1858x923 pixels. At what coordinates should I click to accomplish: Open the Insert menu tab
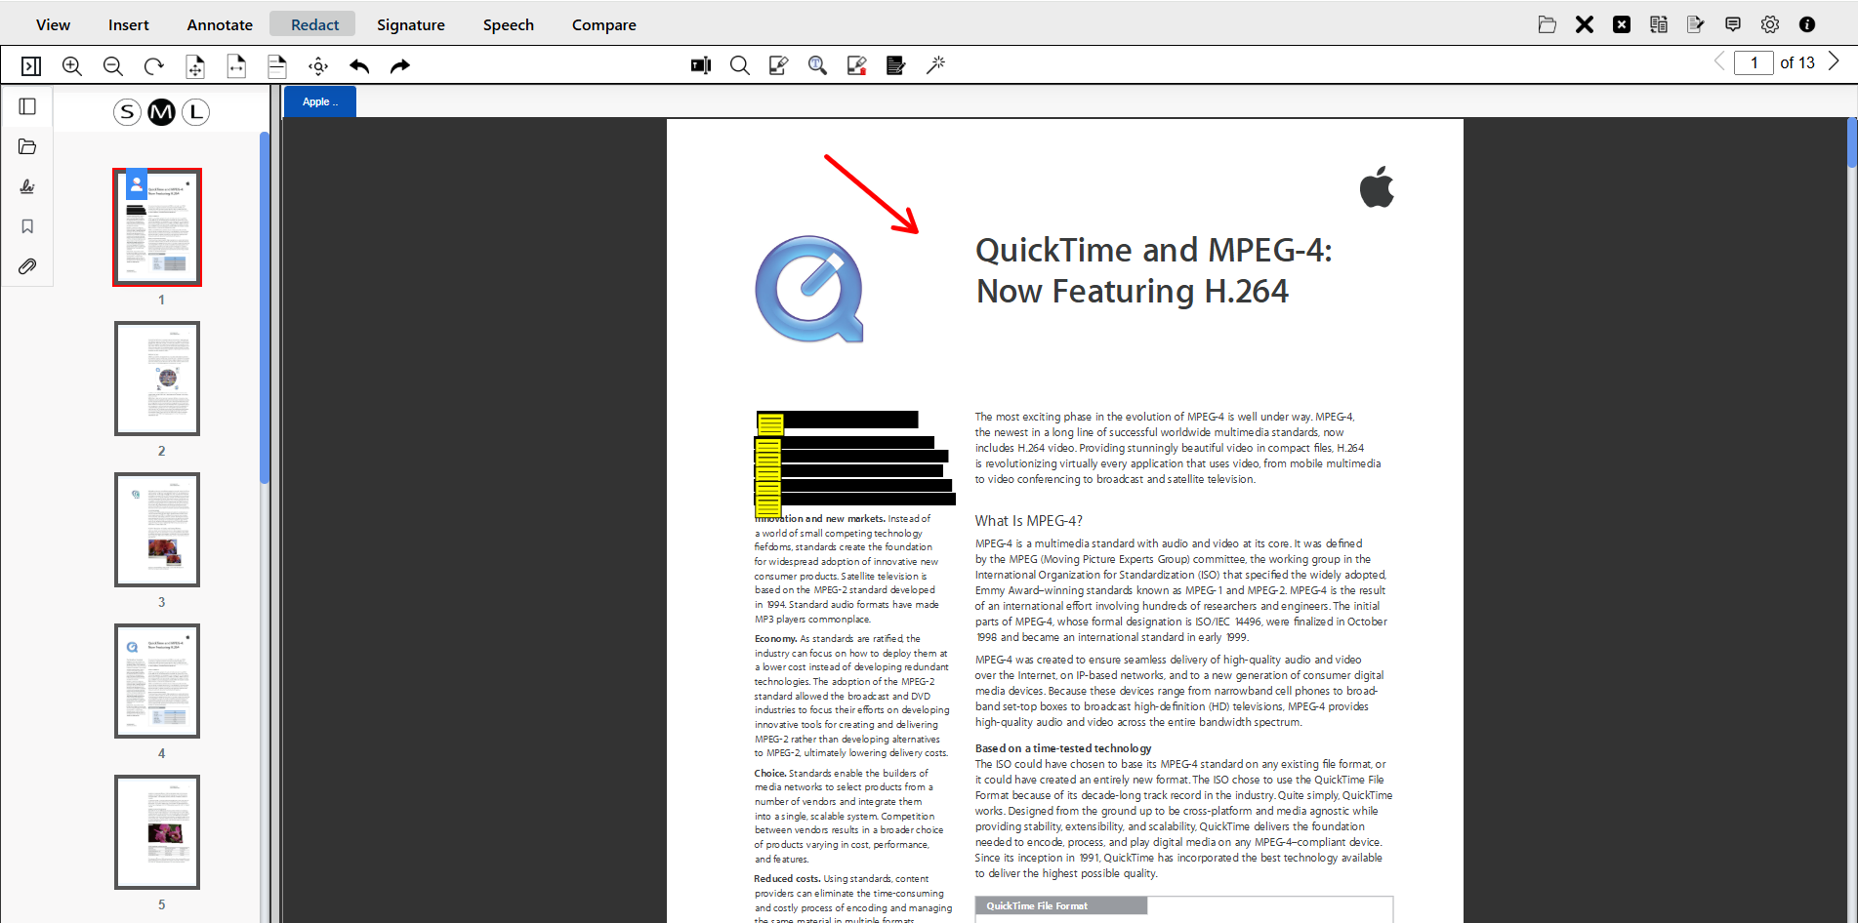tap(129, 24)
